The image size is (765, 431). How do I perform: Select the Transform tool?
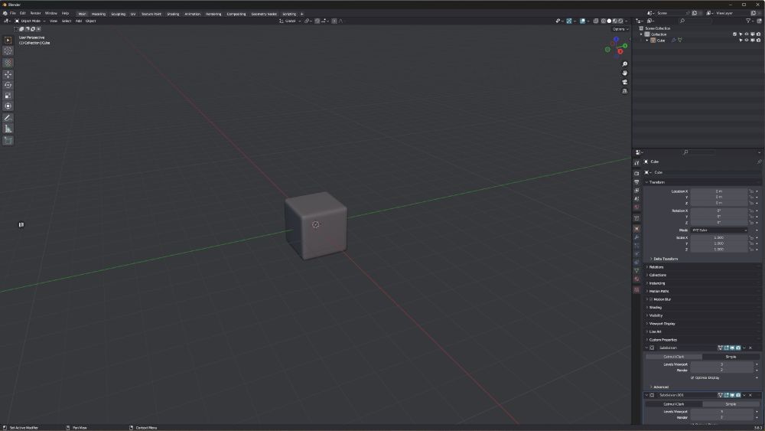pos(8,106)
